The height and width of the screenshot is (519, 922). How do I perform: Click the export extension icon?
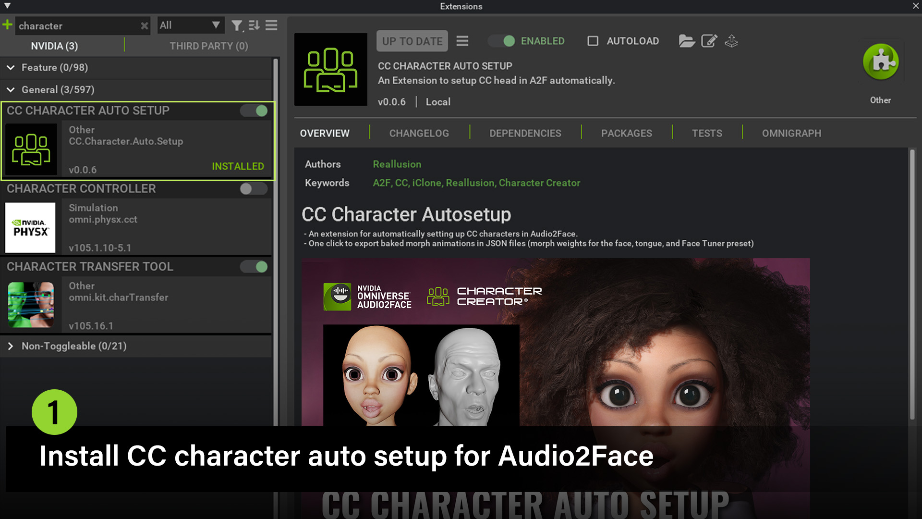pyautogui.click(x=731, y=41)
